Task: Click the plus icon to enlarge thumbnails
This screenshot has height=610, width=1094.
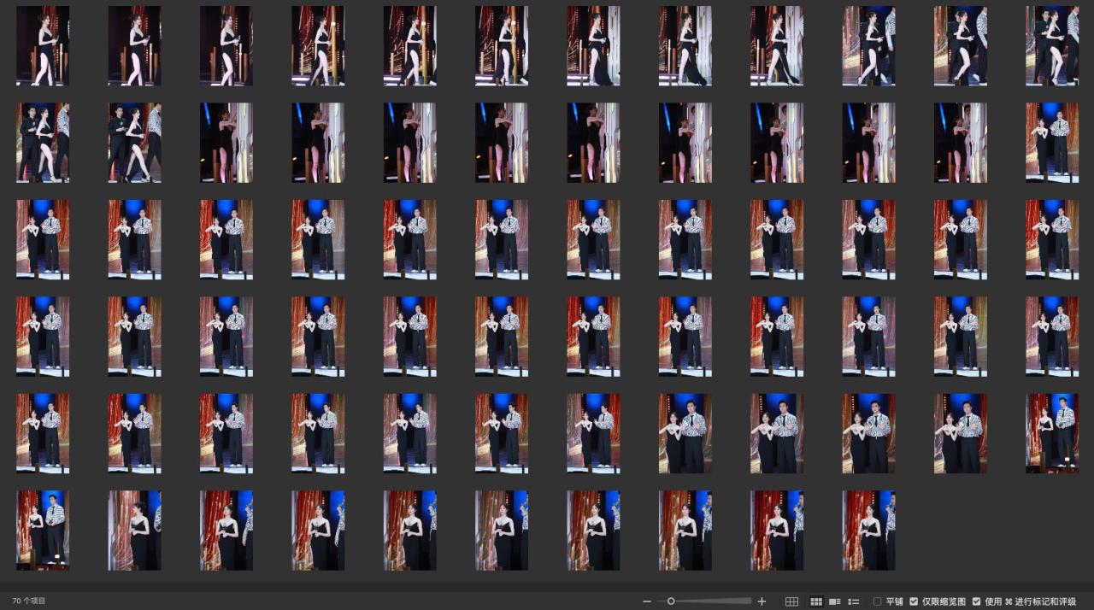Action: [x=762, y=601]
